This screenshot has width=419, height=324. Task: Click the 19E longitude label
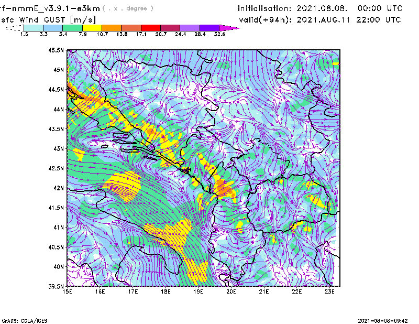tap(199, 291)
